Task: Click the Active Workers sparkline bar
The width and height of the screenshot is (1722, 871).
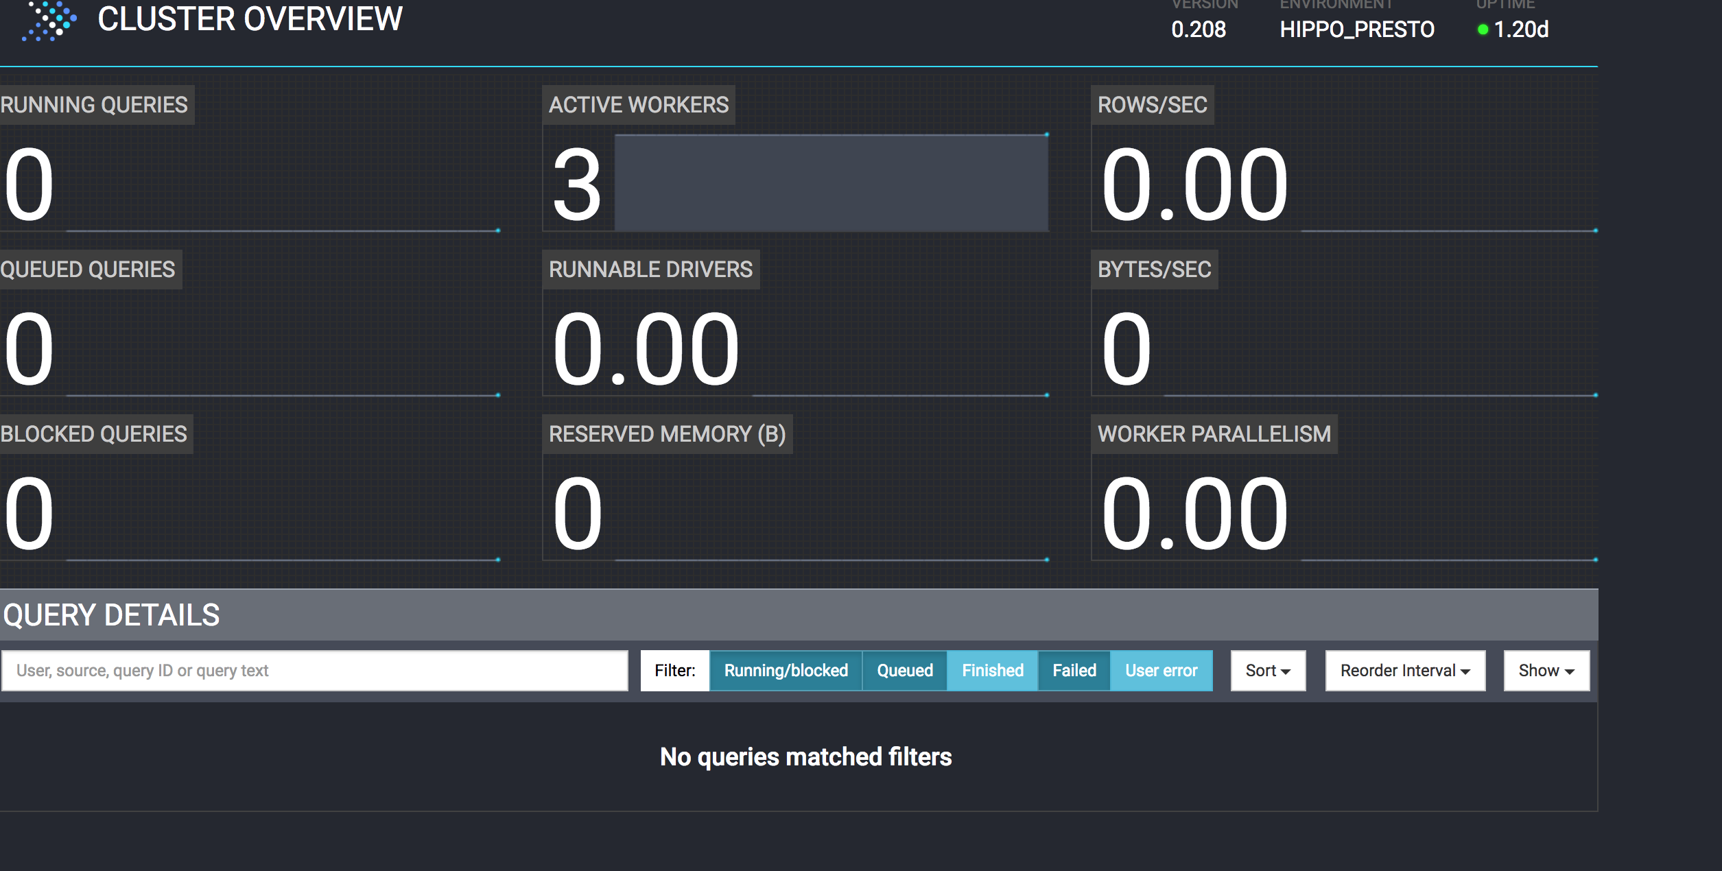Action: pos(831,183)
